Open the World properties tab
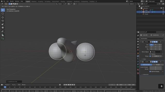This screenshot has width=165, height=92. point(138,50)
